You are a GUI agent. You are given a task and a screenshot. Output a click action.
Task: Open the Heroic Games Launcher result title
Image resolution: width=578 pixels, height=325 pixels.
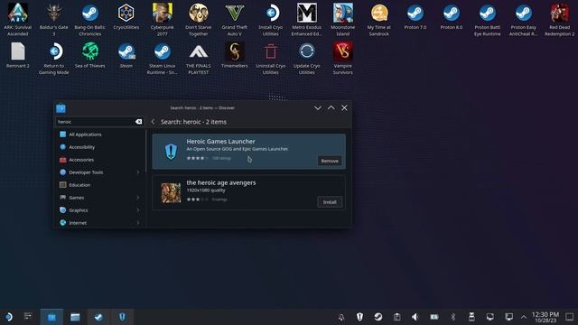220,141
